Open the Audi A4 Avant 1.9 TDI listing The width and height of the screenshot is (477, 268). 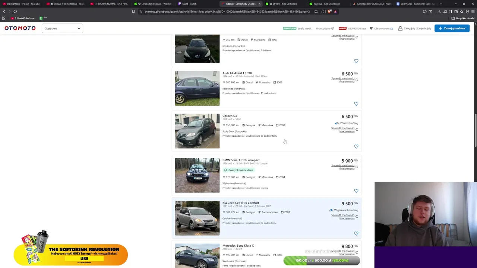click(237, 73)
